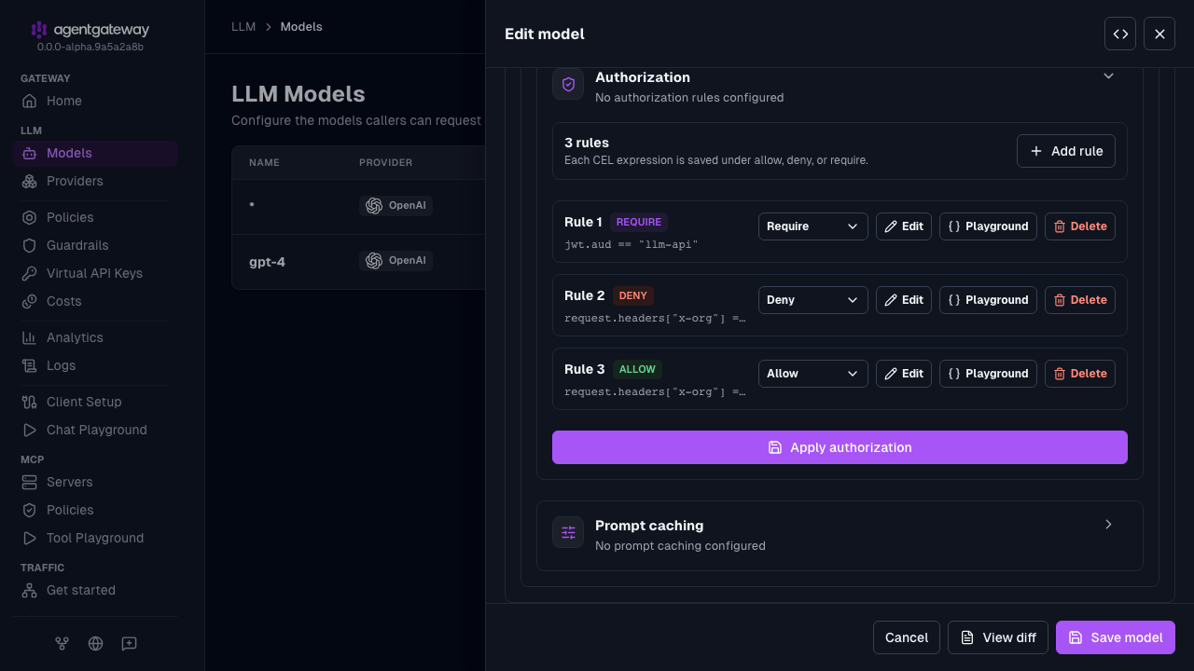Image resolution: width=1194 pixels, height=671 pixels.
Task: Open Rule 1 Require dropdown
Action: 813,226
